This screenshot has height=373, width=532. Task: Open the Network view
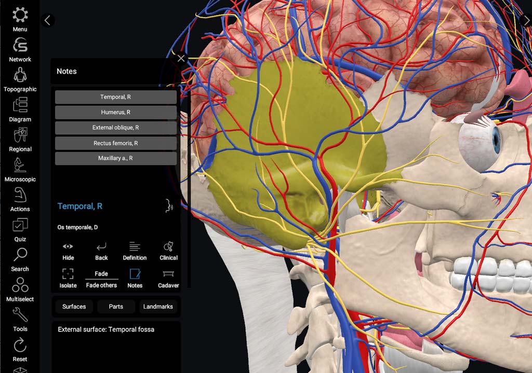coord(20,50)
